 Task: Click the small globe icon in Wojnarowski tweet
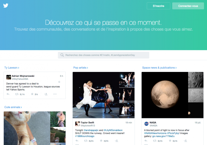(59, 82)
